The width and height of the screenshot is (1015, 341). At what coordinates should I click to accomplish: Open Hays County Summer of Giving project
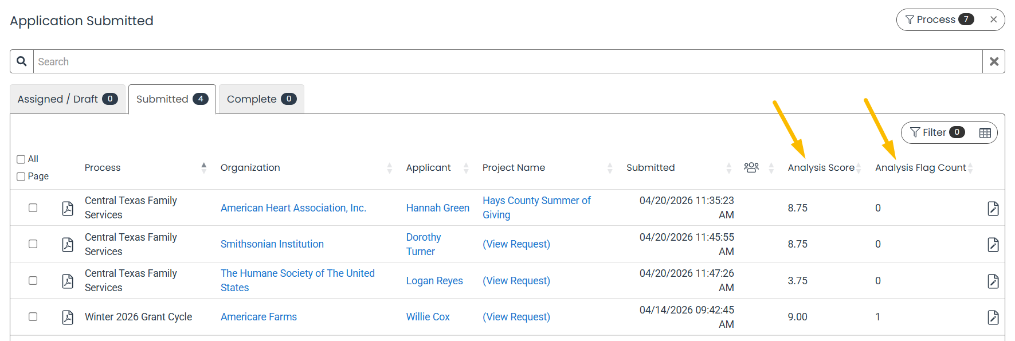click(x=536, y=207)
